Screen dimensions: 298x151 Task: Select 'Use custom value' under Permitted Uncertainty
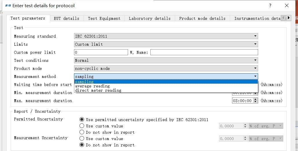(x=82, y=126)
